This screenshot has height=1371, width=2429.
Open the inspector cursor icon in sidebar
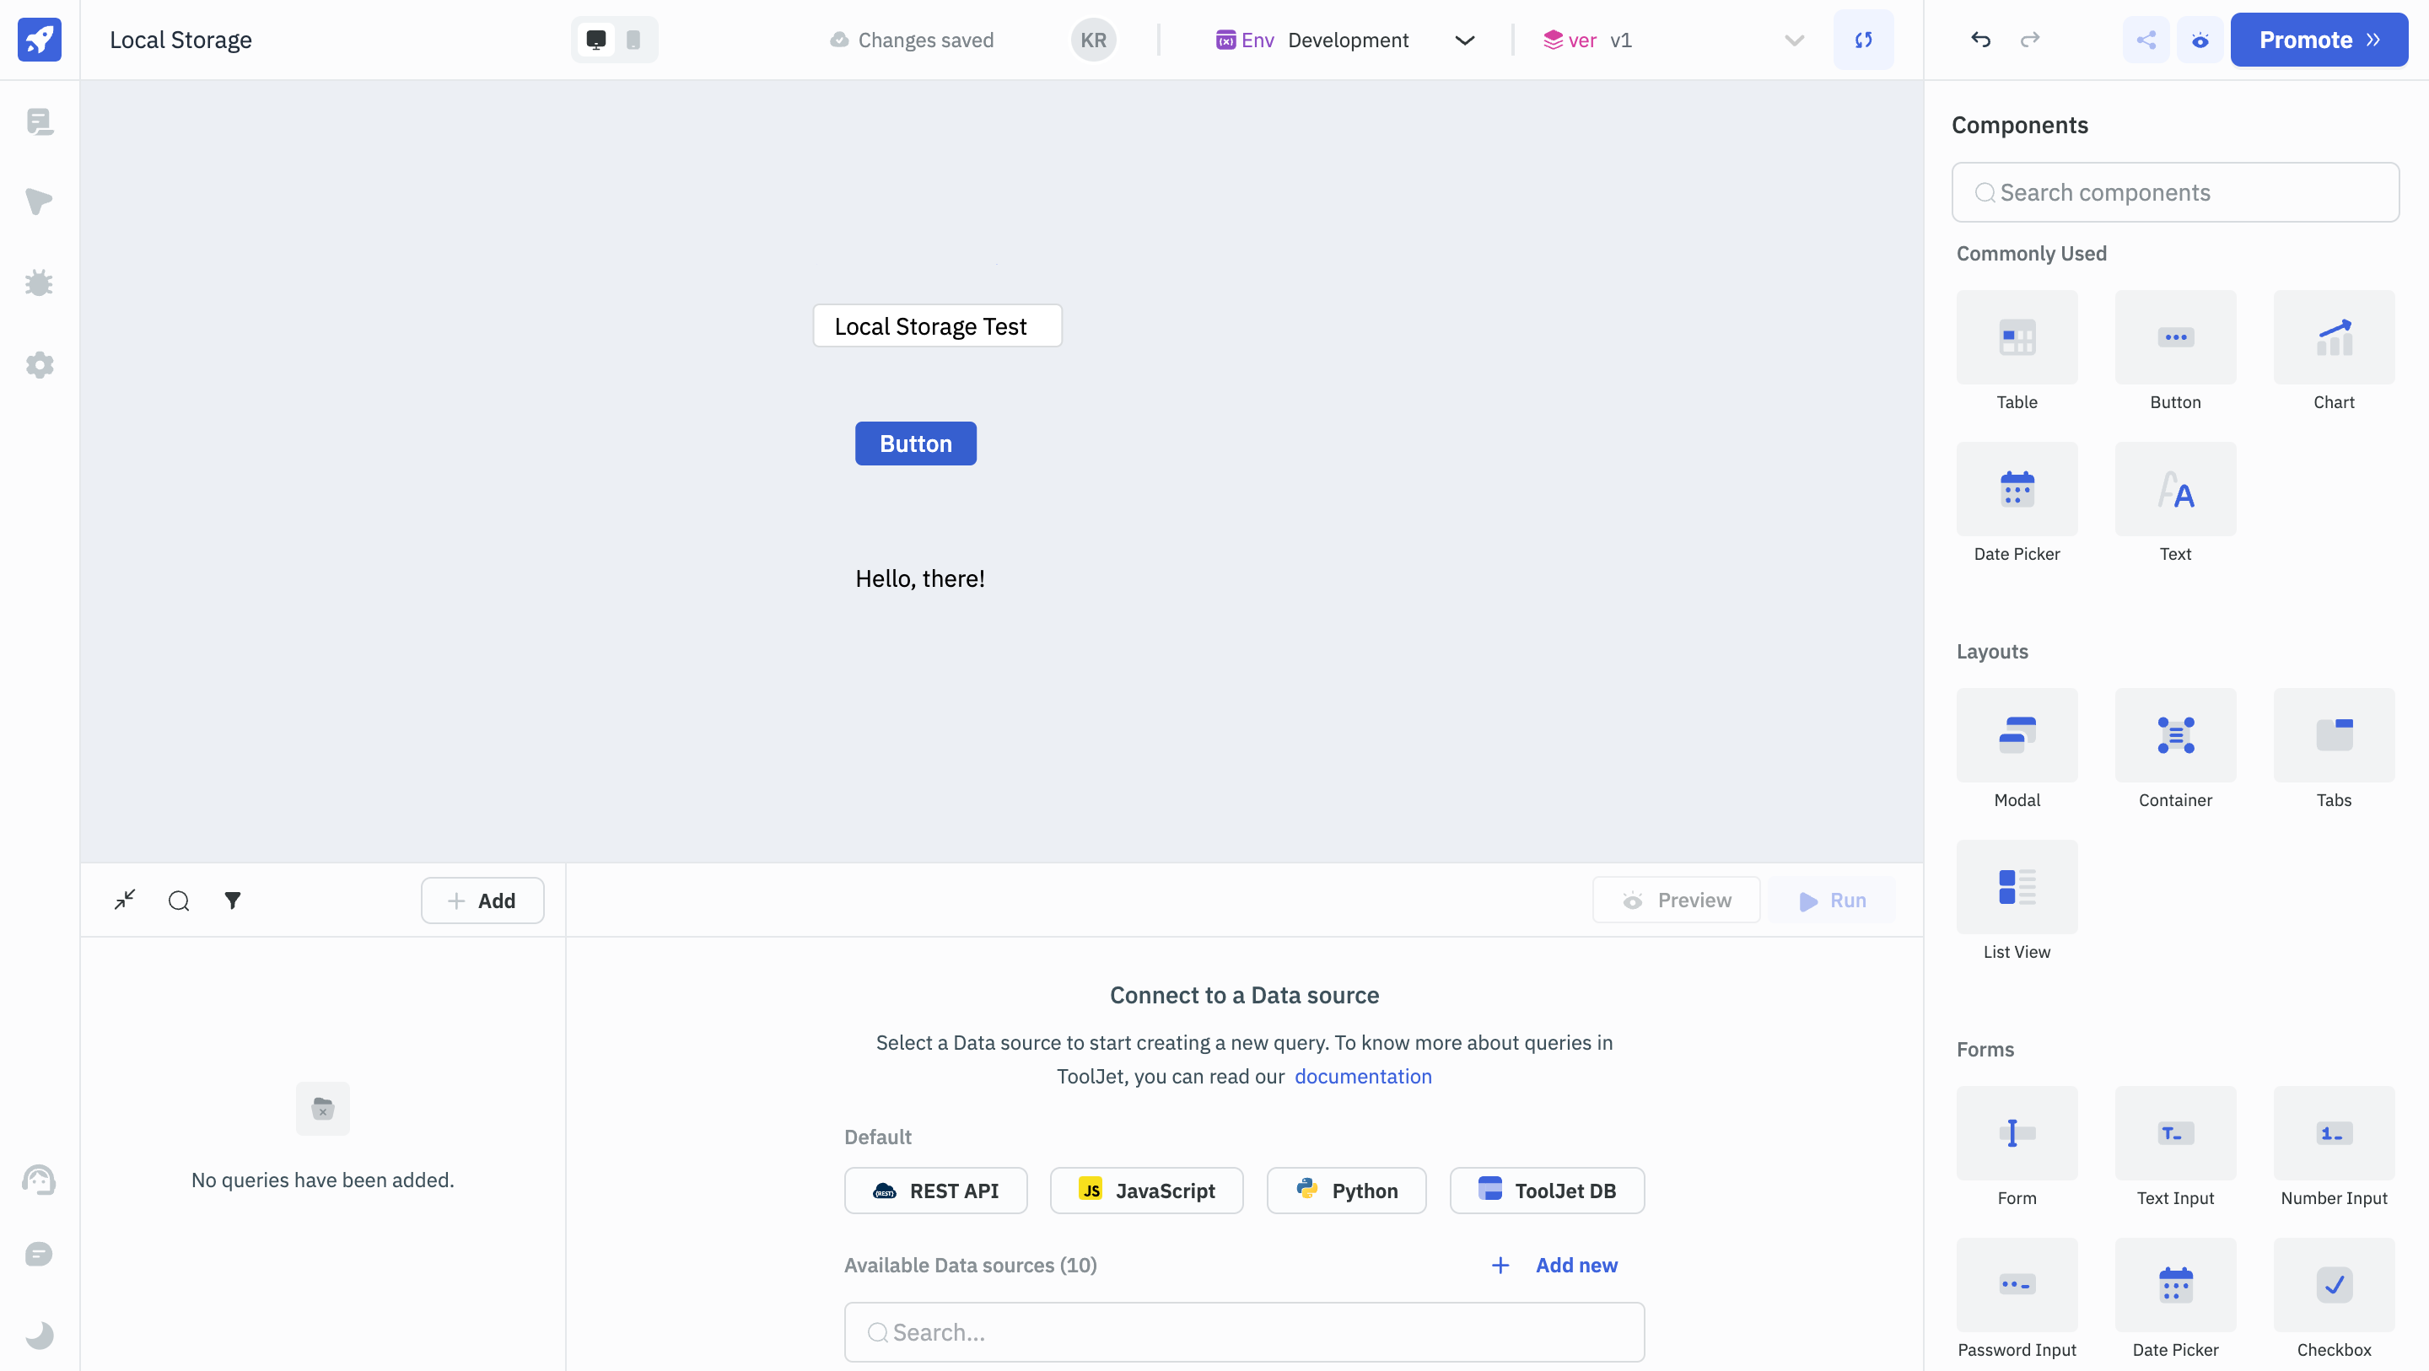(40, 202)
